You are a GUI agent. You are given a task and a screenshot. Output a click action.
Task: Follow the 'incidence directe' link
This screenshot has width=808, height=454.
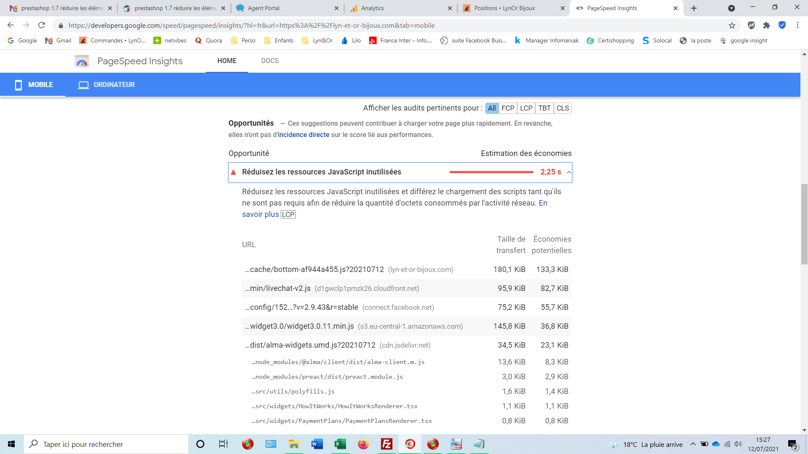coord(303,135)
